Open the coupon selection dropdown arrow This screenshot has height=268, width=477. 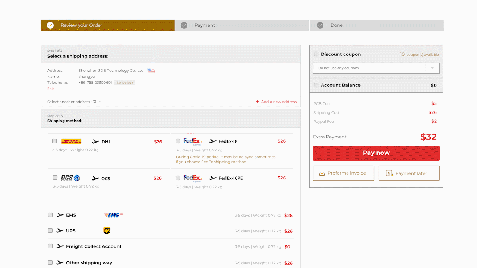point(432,68)
